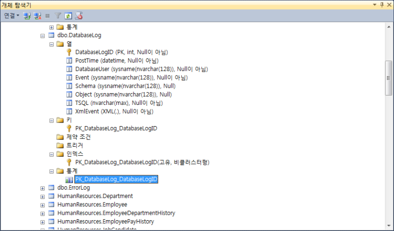Image resolution: width=394 pixels, height=231 pixels.
Task: Expand HumanResources.EmployeePayHistory node
Action: click(x=42, y=222)
